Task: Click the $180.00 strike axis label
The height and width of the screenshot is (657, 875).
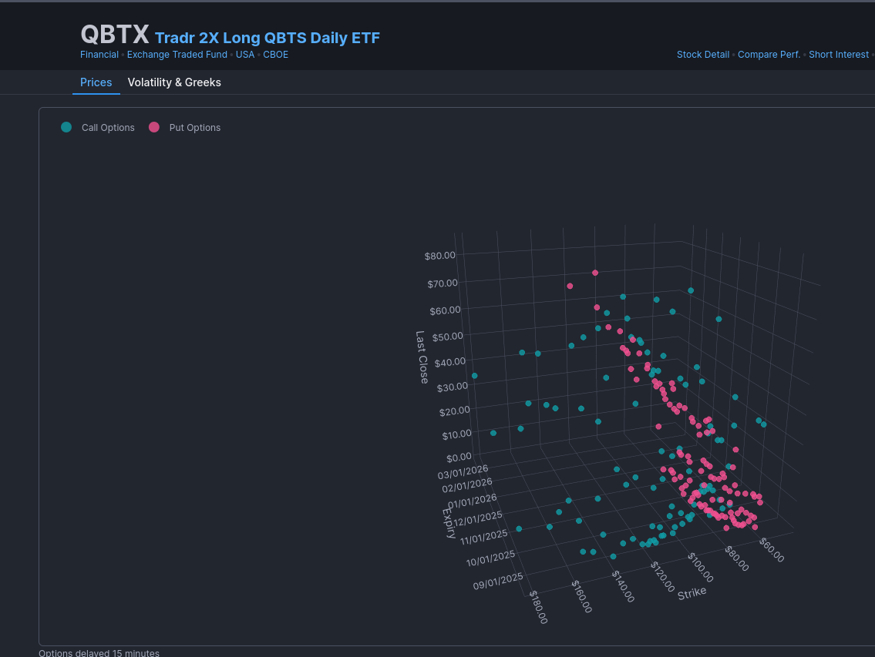Action: point(539,607)
